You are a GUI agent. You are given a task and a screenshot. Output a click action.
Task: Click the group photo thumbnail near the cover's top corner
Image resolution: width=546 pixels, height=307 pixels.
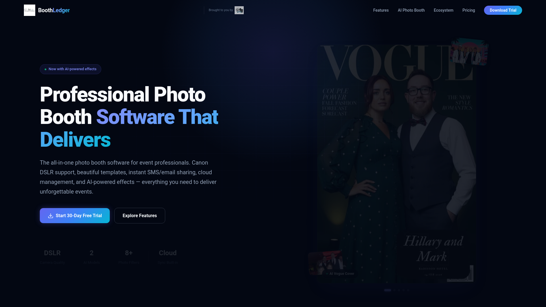click(x=469, y=52)
